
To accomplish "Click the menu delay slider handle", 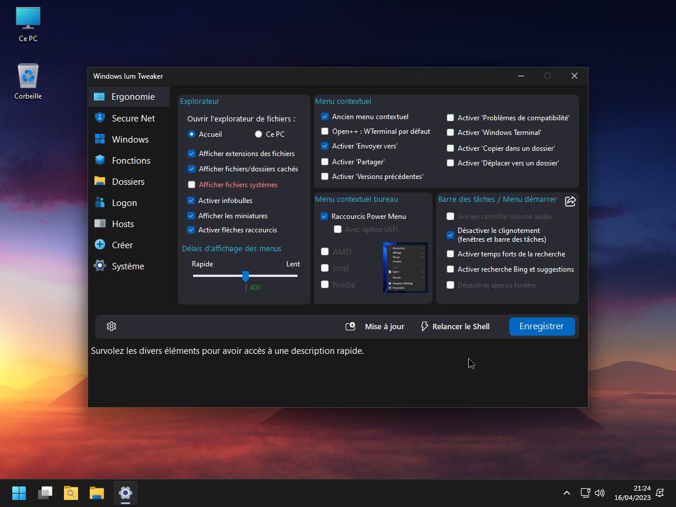I will [245, 276].
